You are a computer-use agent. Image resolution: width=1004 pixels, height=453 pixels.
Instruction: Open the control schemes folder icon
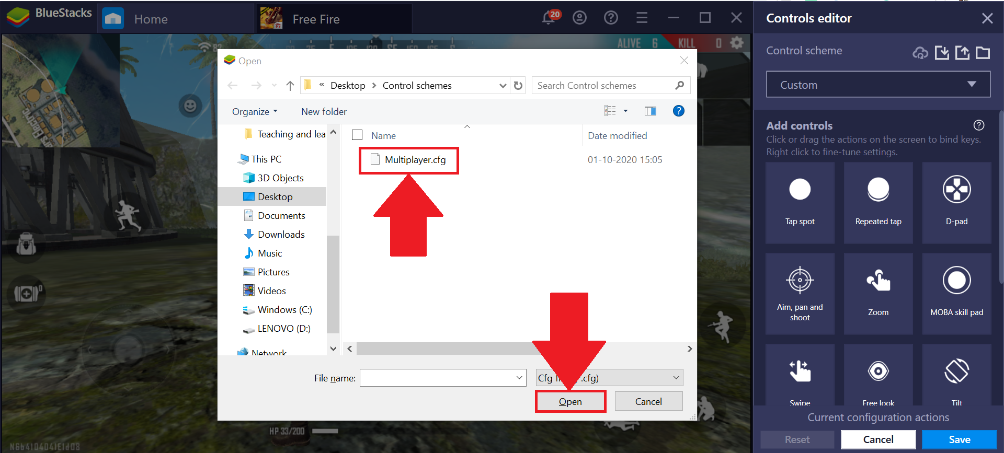(983, 52)
